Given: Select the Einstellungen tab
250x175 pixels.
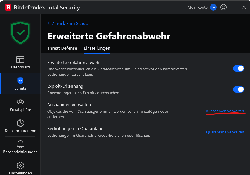Looking at the screenshot, I should coord(97,48).
